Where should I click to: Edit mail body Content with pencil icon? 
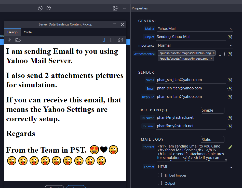(230, 147)
